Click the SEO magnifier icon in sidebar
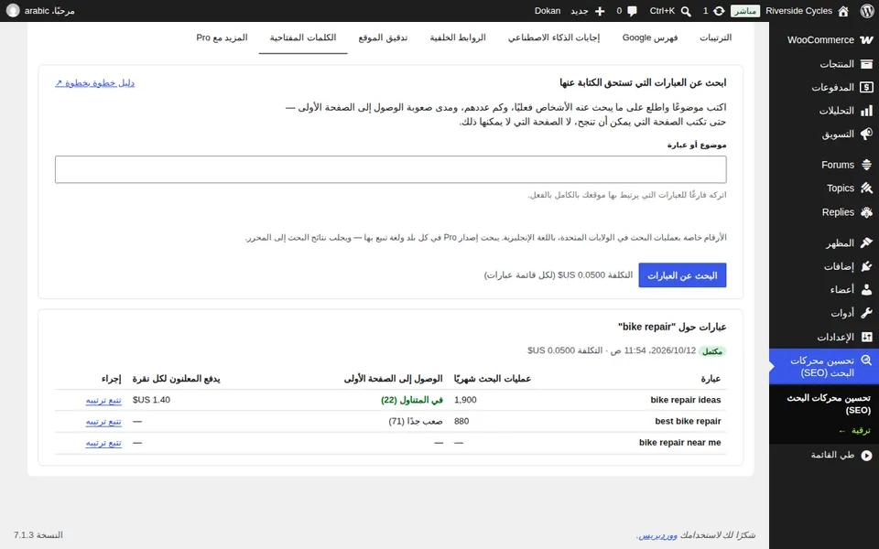Screen dimensions: 879x549 coord(867,361)
